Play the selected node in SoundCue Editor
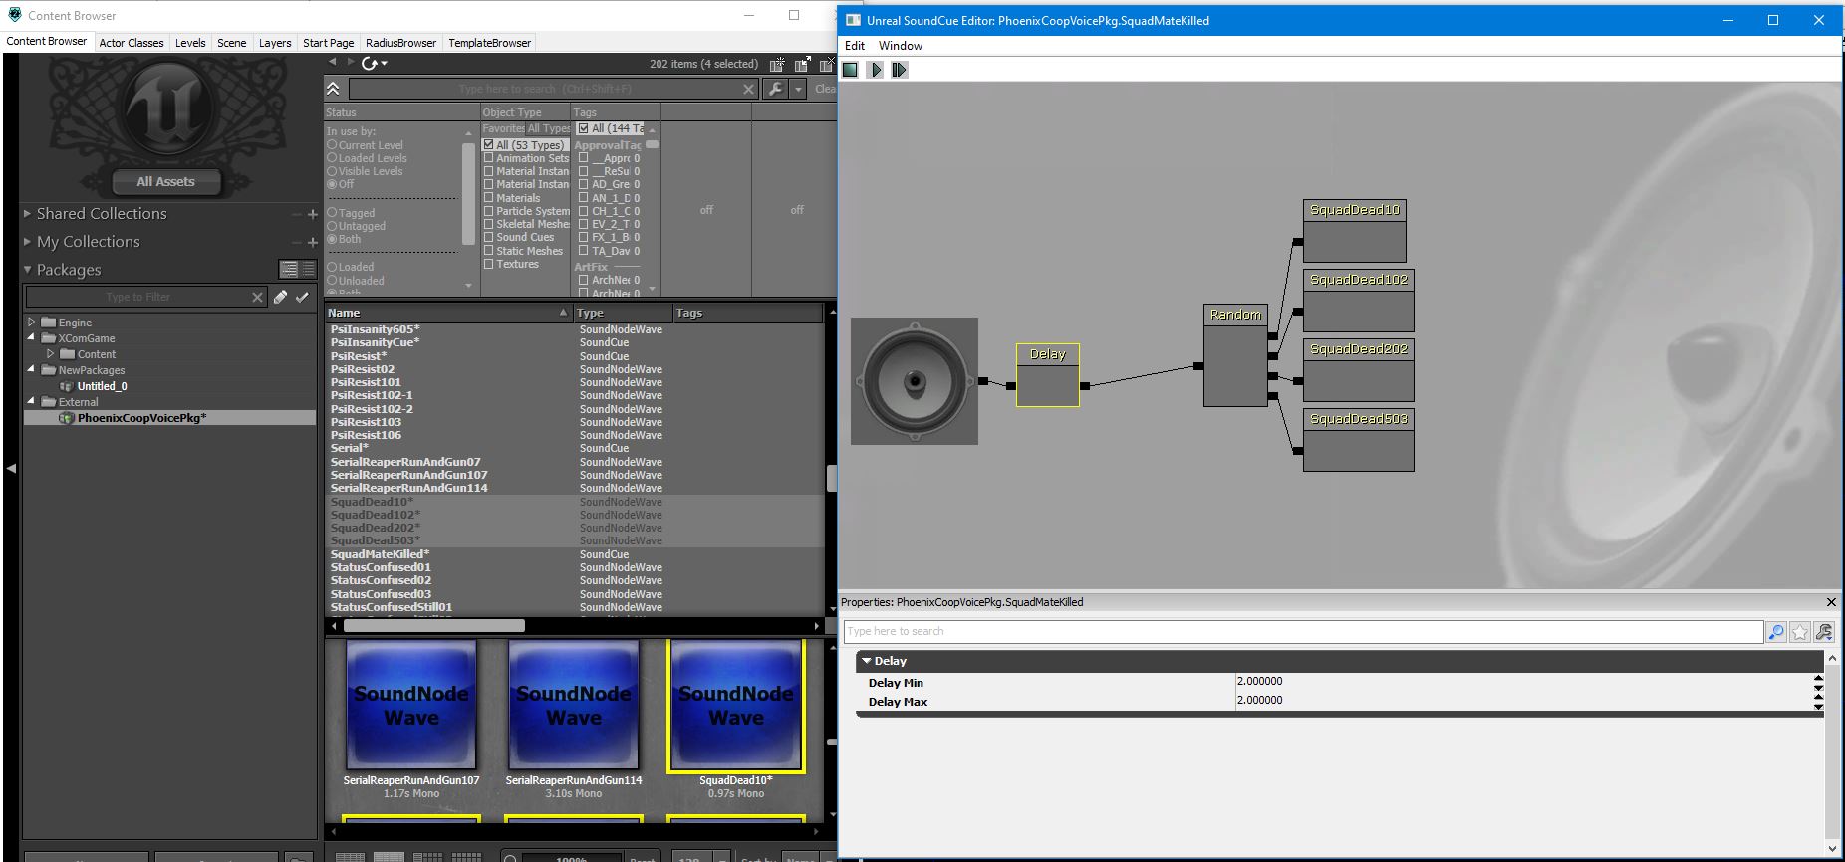 (x=875, y=70)
